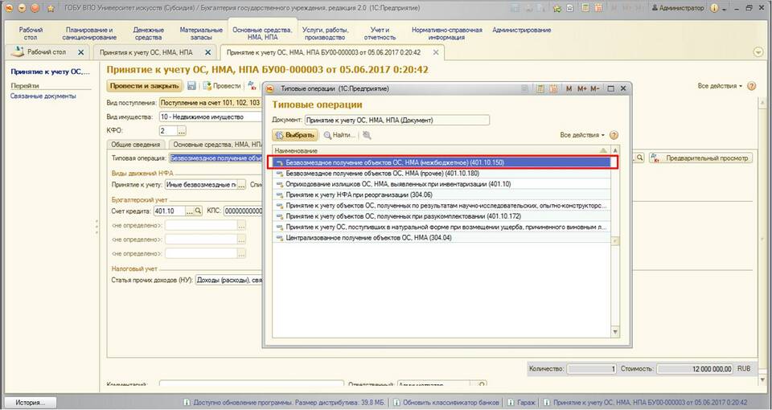Viewport: 772px width, 410px height.
Task: Open Все действия dropdown in the dialog
Action: 582,135
